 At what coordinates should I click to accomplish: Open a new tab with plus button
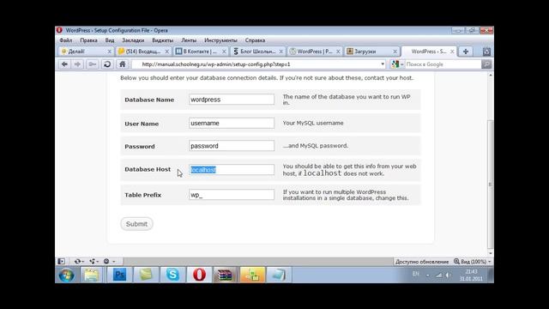click(x=466, y=51)
